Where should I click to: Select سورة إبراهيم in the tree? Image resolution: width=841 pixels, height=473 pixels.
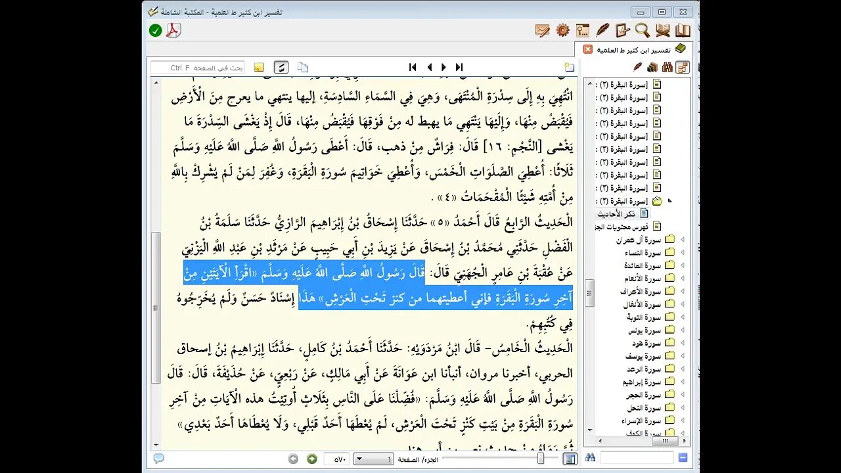point(642,382)
